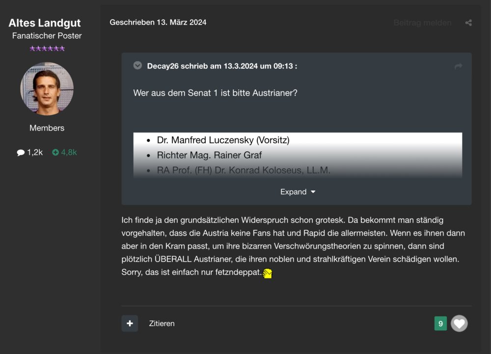Click the arrow icon to jump to the quoted post
Image resolution: width=491 pixels, height=354 pixels.
coord(458,66)
